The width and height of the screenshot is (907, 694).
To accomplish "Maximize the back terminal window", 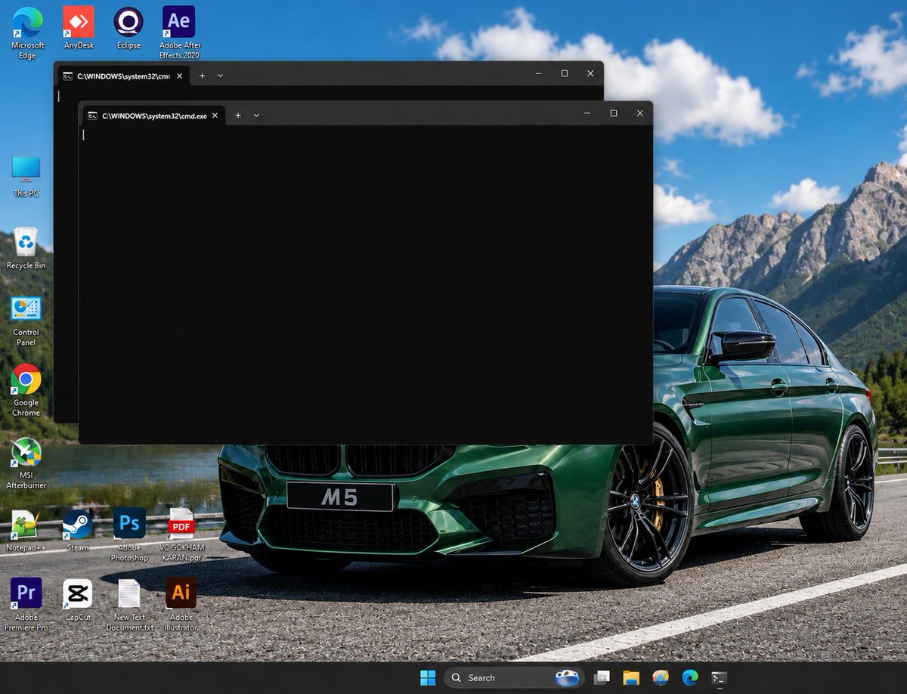I will 565,73.
